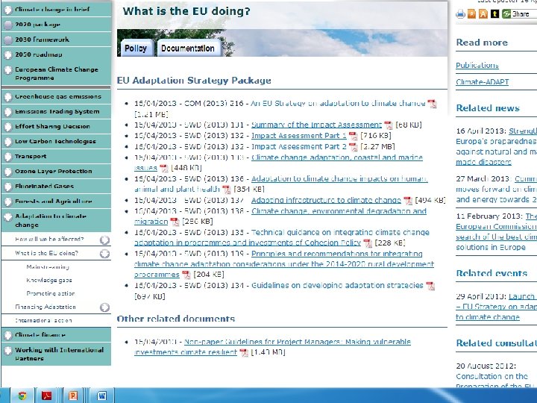This screenshot has height=403, width=537.
Task: Open Greenhouse gas emissions menu item
Action: [56, 96]
